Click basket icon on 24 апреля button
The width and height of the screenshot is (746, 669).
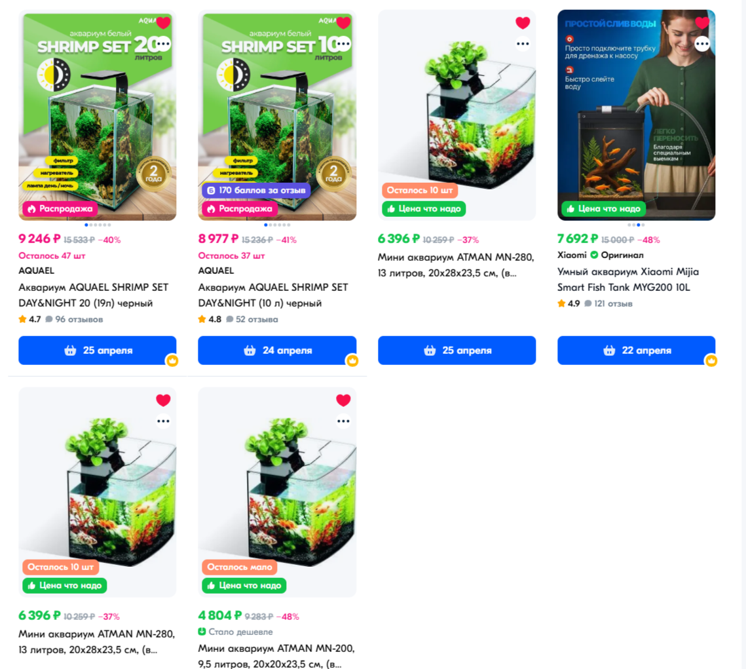(x=250, y=351)
